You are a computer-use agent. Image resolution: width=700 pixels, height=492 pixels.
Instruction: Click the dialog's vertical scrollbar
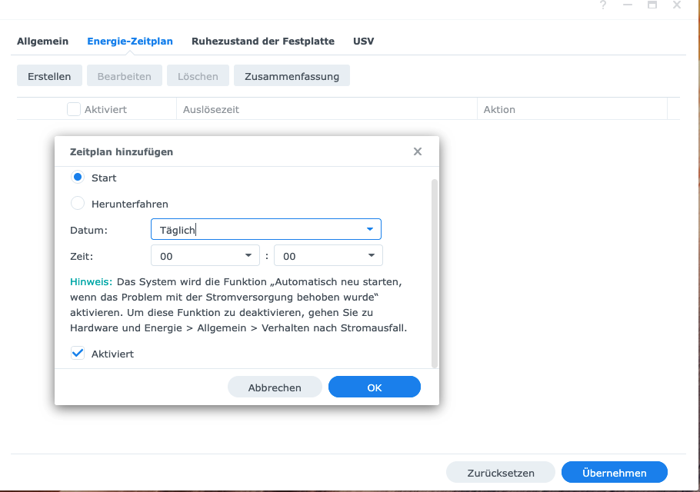[x=435, y=273]
